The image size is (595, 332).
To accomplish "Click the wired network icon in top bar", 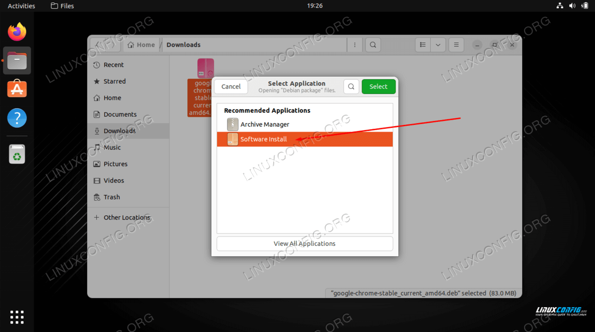I will pyautogui.click(x=560, y=6).
